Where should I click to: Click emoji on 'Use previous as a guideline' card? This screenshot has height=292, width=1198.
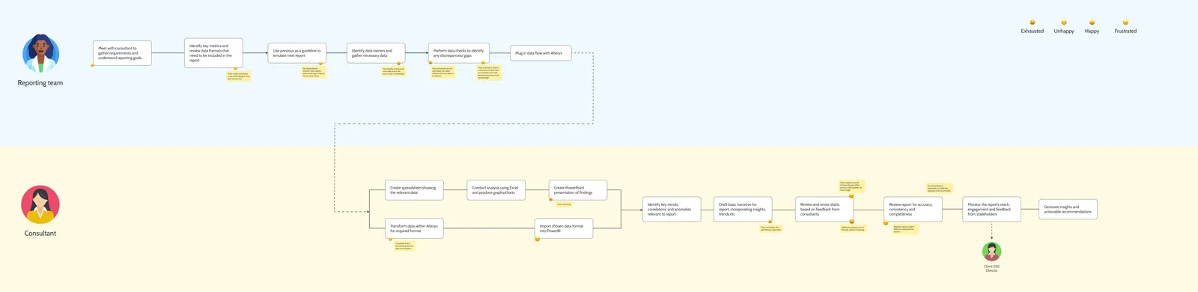320,63
